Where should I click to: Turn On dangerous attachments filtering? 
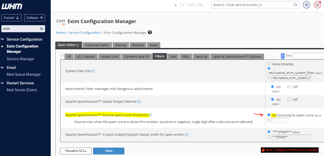click(x=273, y=87)
